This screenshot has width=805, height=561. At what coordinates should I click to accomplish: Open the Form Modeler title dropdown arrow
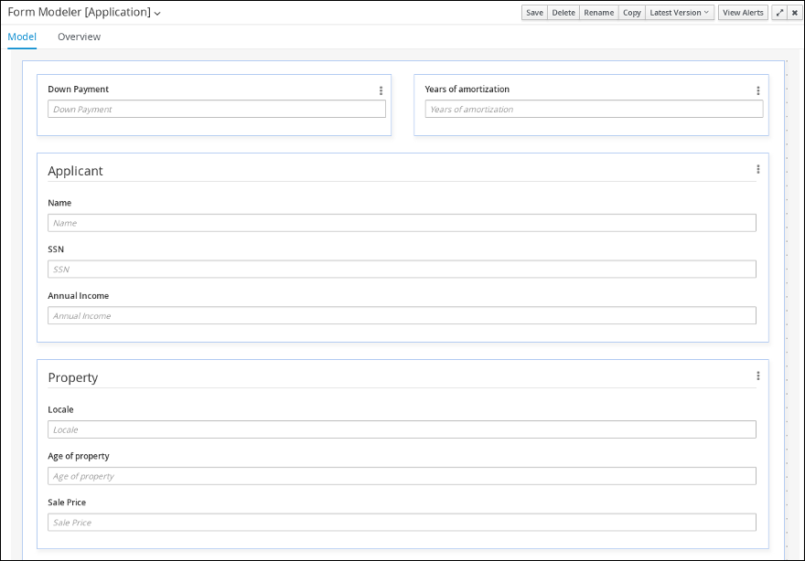[x=157, y=14]
